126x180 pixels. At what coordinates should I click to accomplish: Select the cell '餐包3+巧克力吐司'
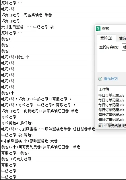63,159
